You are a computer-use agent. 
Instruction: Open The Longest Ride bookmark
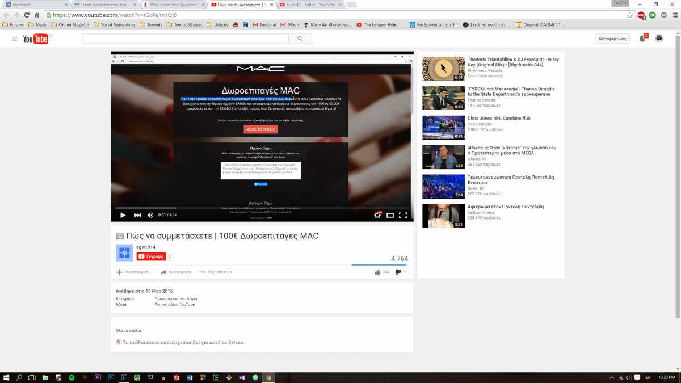(380, 25)
